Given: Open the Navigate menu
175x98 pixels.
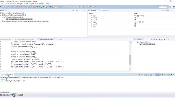Looking at the screenshot, I should pyautogui.click(x=20, y=4).
